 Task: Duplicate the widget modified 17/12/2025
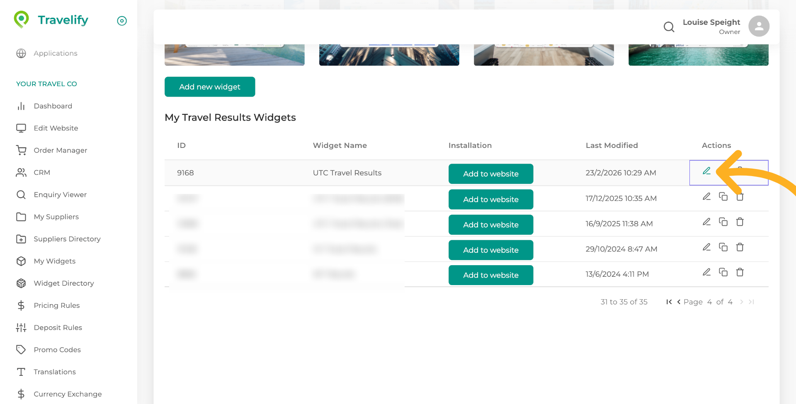point(723,197)
